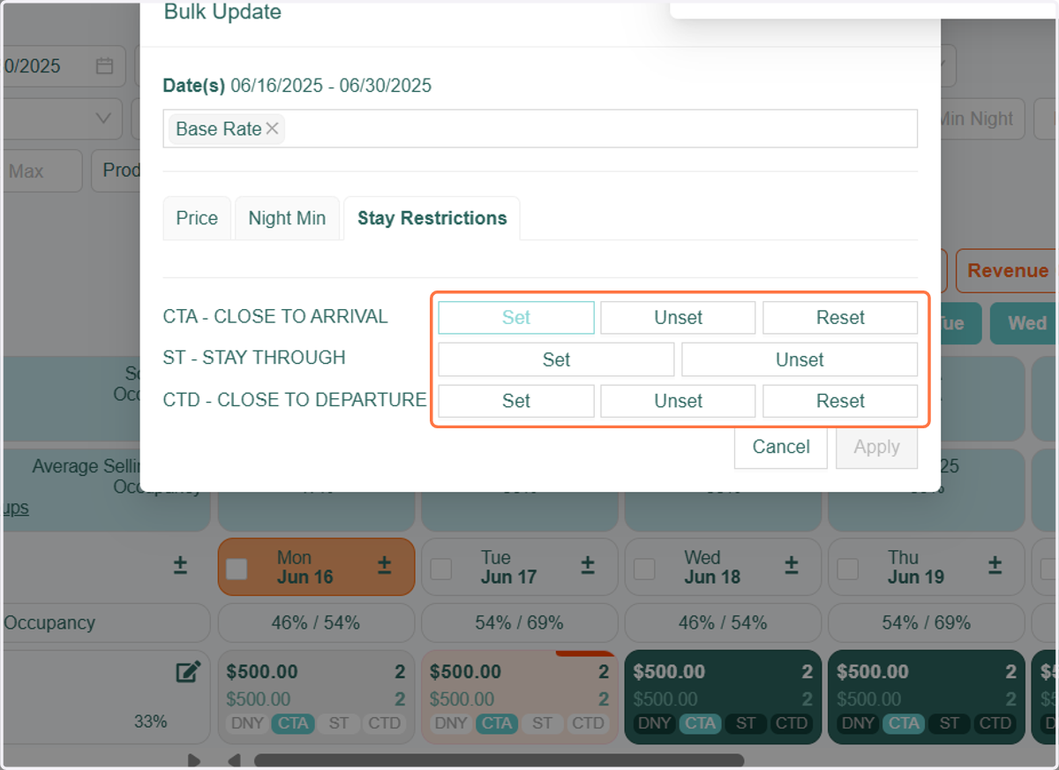Image resolution: width=1059 pixels, height=770 pixels.
Task: Click CTA badge on Tue Jun 17 rate
Action: click(497, 723)
